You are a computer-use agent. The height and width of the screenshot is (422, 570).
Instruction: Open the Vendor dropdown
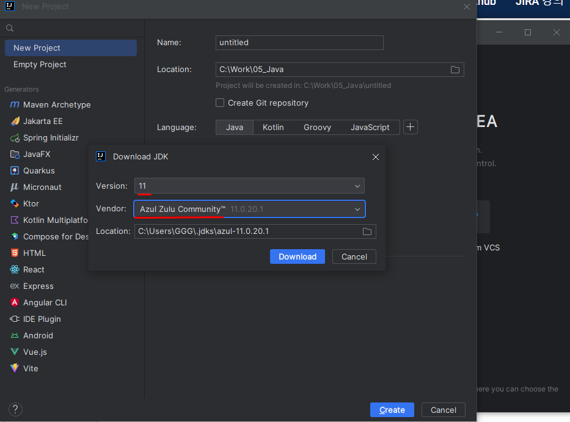[x=249, y=209]
